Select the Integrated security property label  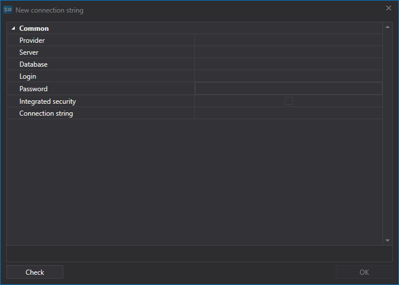(x=47, y=101)
